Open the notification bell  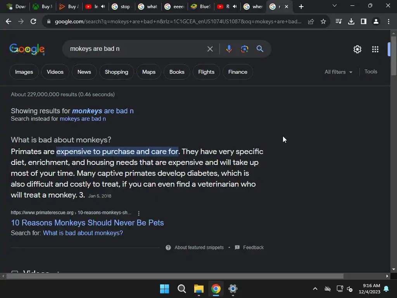coord(387,289)
